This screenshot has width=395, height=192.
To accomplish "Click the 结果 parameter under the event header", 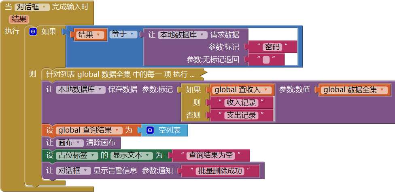I will click(x=19, y=19).
